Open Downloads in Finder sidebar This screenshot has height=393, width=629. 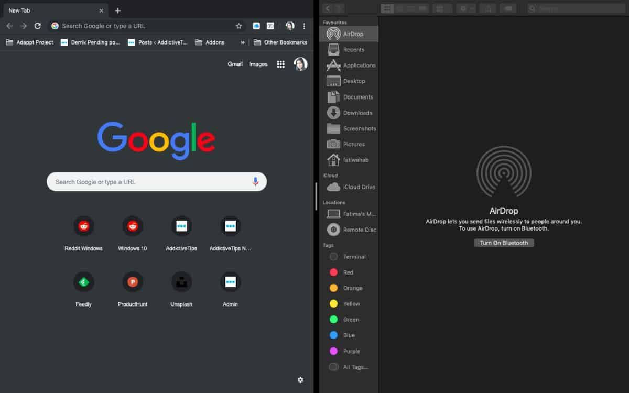(x=349, y=113)
